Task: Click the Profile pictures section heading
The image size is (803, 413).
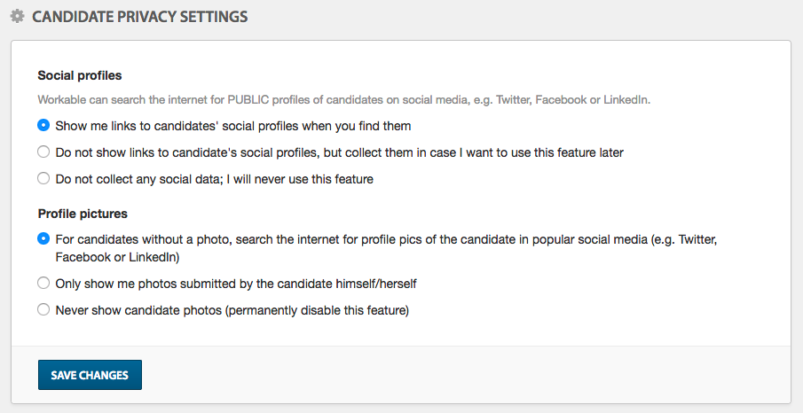Action: tap(83, 214)
